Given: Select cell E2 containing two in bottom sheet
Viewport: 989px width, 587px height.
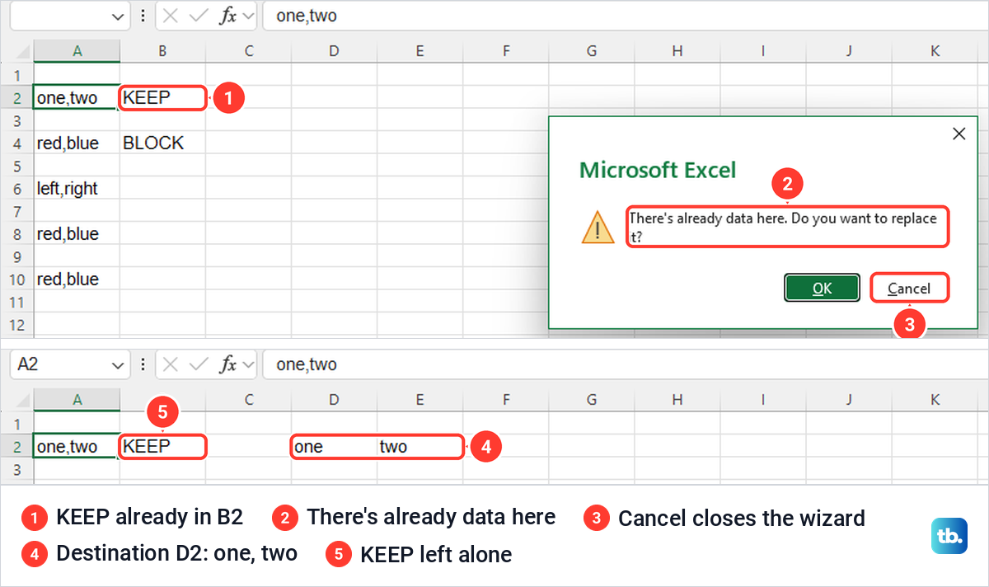Looking at the screenshot, I should point(420,447).
